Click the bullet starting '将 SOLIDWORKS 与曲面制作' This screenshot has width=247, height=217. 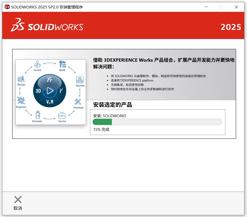pyautogui.click(x=158, y=76)
